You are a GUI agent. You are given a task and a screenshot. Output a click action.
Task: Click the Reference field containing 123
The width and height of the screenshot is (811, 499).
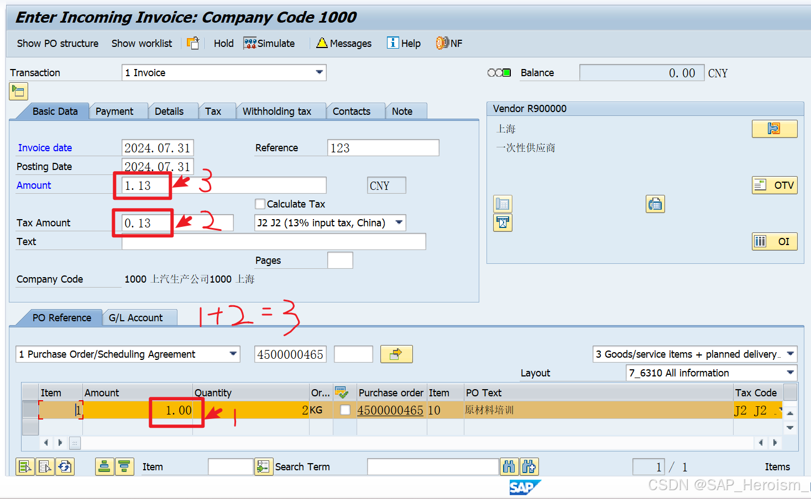[383, 148]
